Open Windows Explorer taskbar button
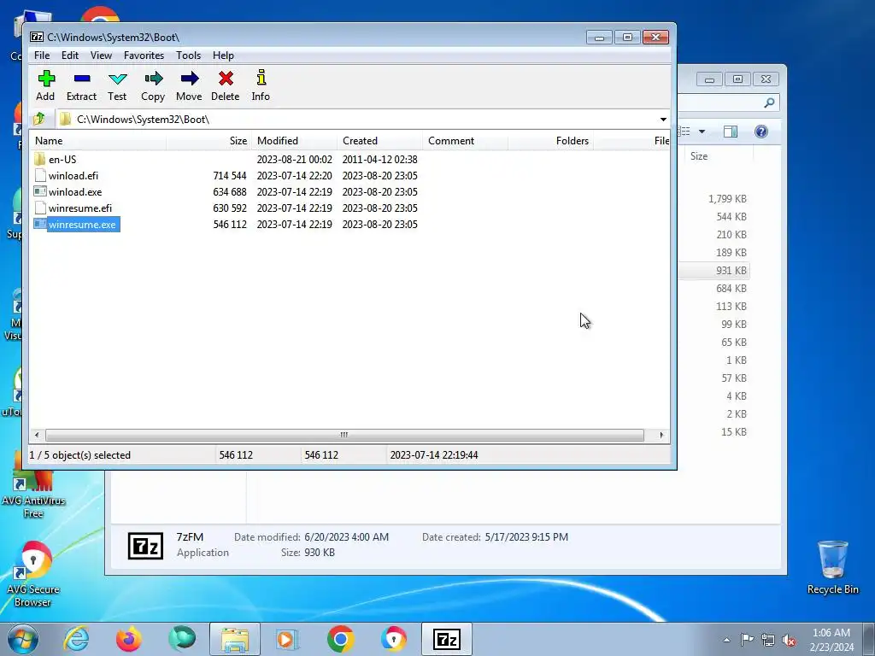Viewport: 875px width, 656px height. 235,639
